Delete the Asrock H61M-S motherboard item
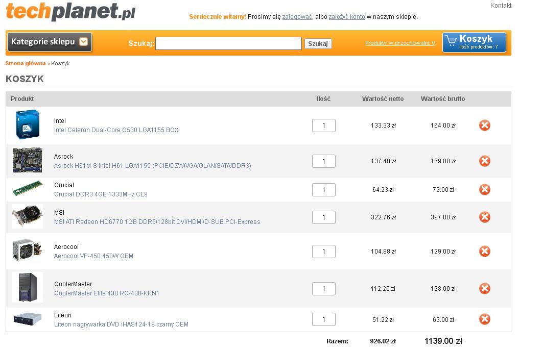This screenshot has width=543, height=351. tap(484, 161)
